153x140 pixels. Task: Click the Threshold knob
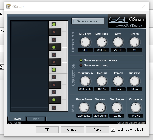[x=85, y=81]
